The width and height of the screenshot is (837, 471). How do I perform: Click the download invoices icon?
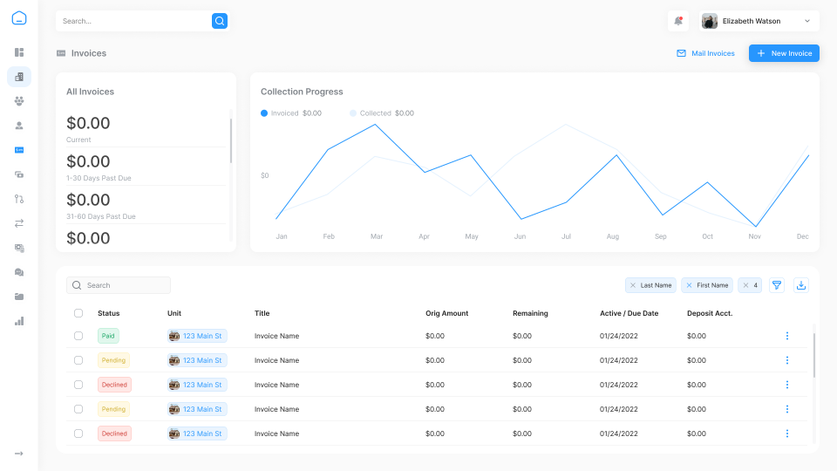coord(801,285)
